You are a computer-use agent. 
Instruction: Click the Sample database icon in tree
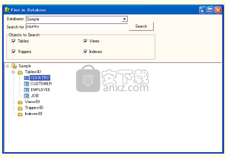click(x=14, y=66)
